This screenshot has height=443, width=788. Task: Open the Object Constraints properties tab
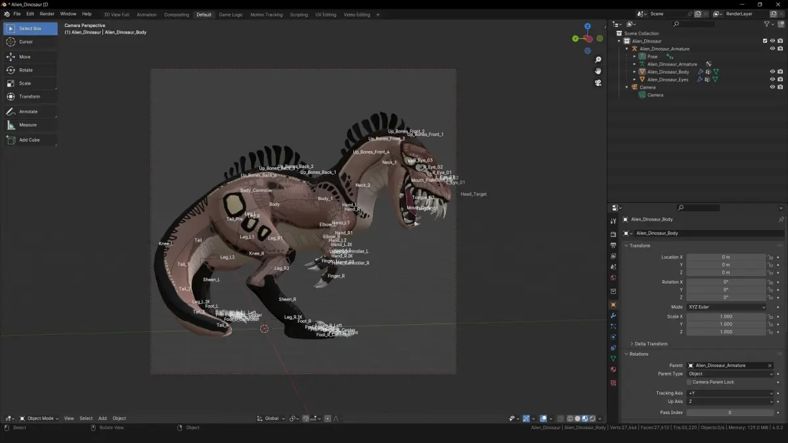[x=613, y=348]
